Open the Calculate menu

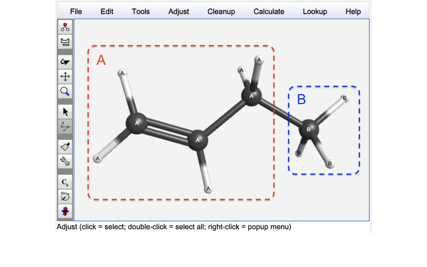[x=269, y=12]
